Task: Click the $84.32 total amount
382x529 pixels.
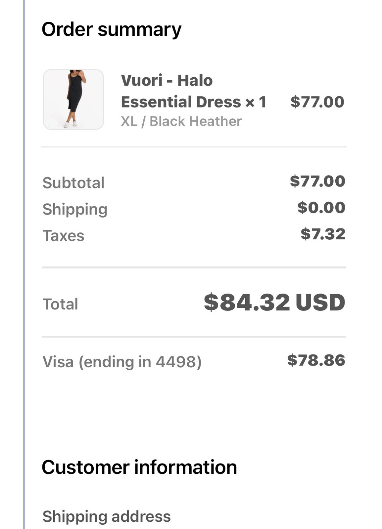Action: (247, 303)
